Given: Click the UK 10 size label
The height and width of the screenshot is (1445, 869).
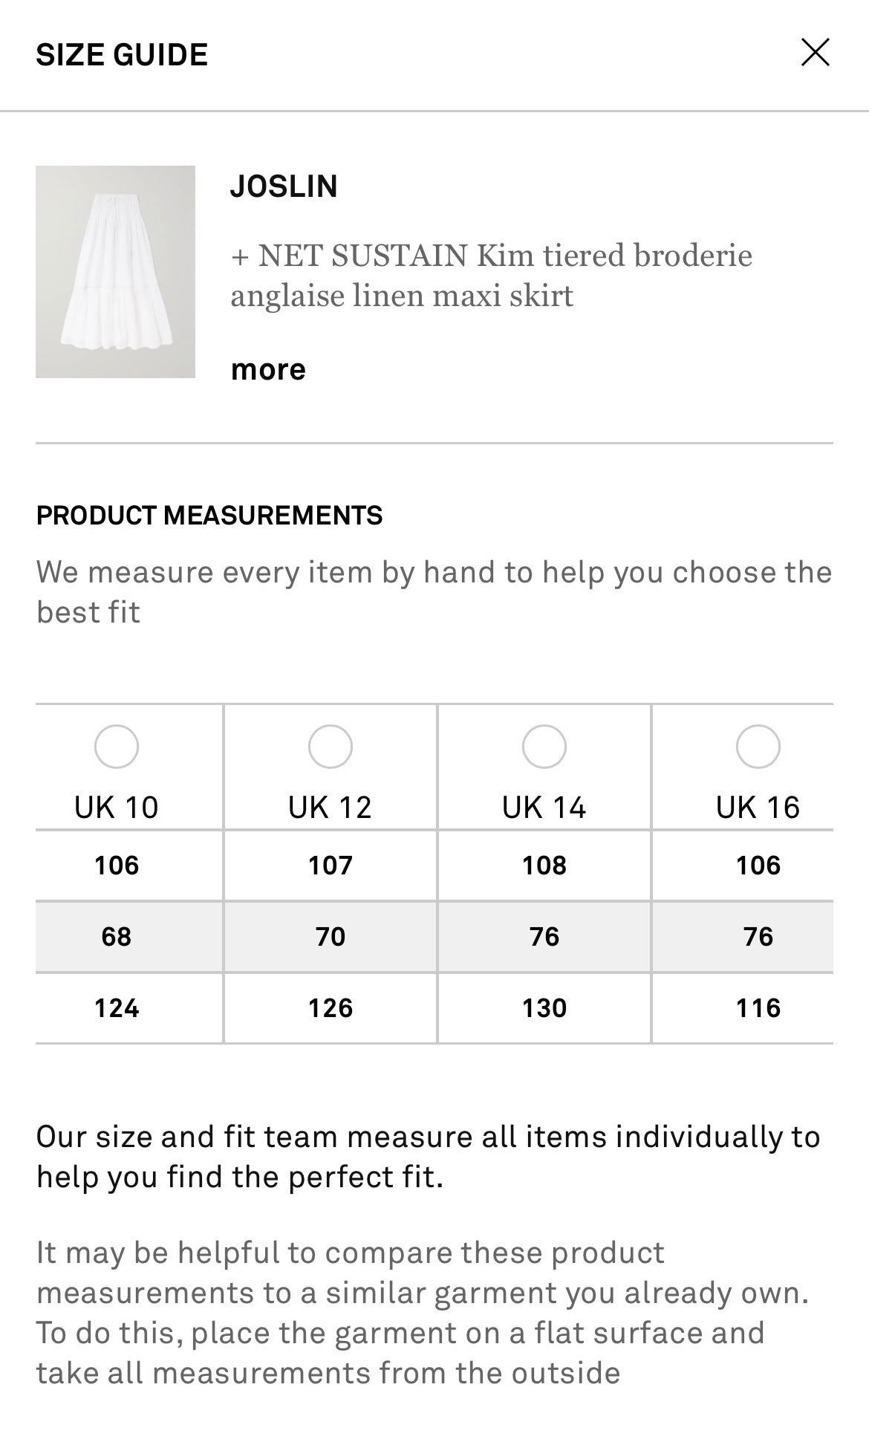Looking at the screenshot, I should pyautogui.click(x=117, y=808).
